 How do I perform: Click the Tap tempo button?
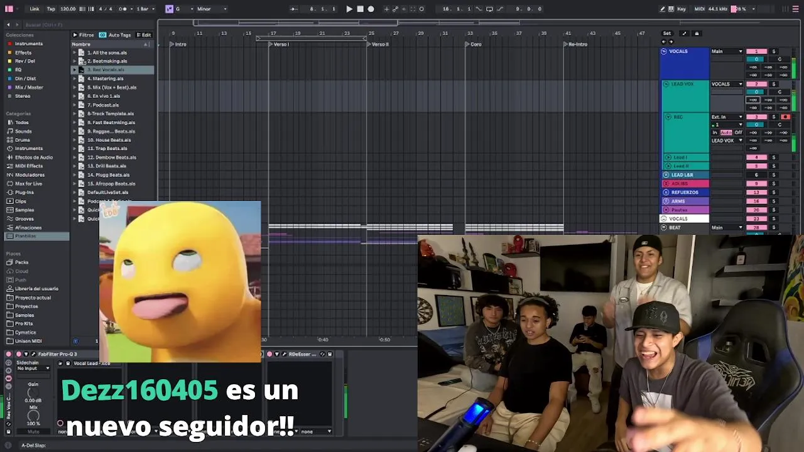click(x=51, y=9)
